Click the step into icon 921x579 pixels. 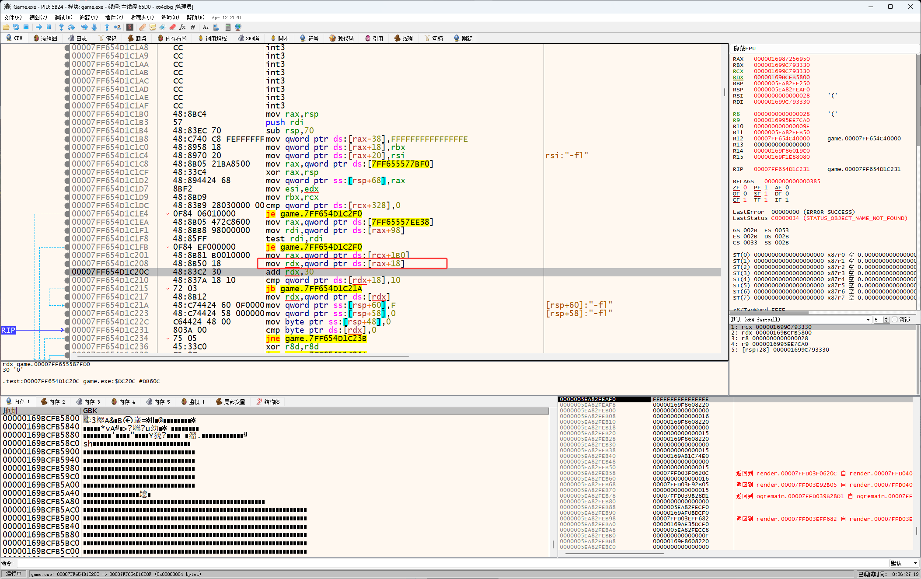61,27
